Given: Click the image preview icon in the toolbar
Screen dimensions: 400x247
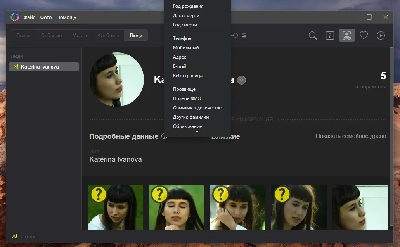Looking at the screenshot, I should click(244, 35).
